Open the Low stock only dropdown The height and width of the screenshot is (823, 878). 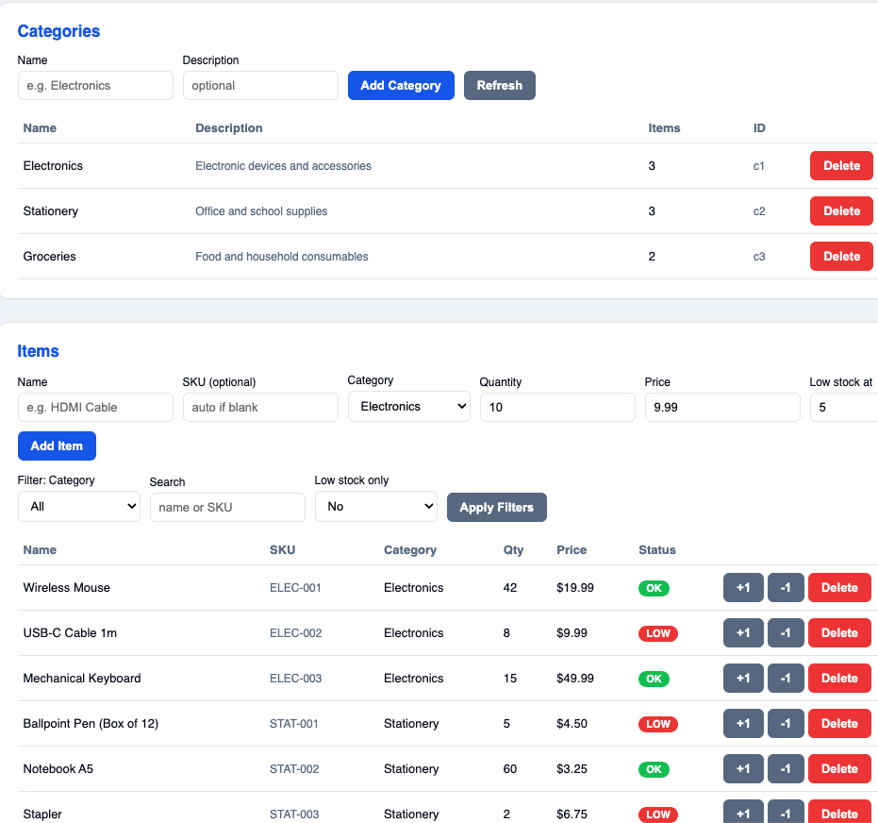[x=376, y=507]
